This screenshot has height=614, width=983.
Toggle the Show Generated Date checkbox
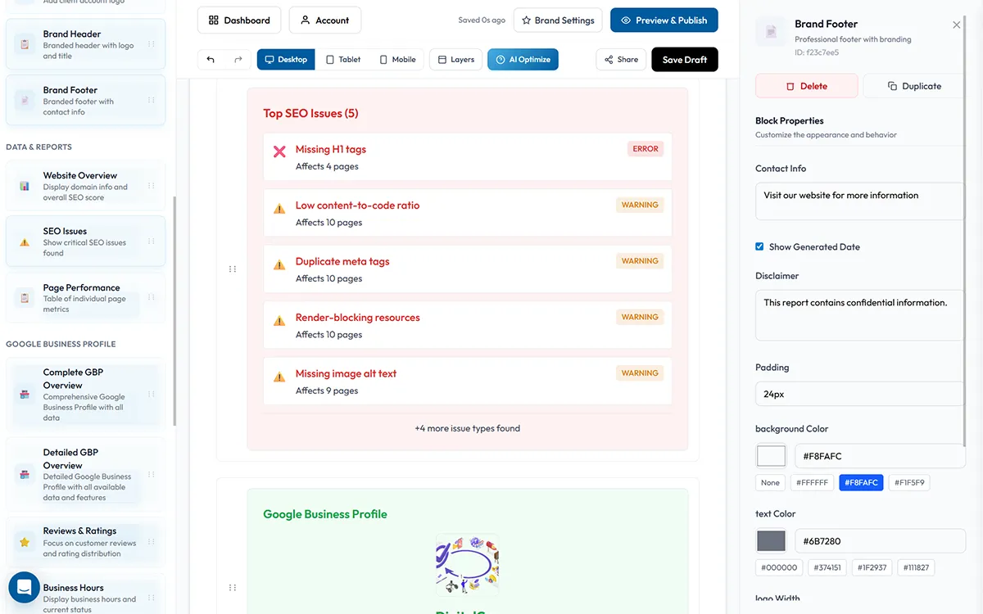tap(759, 246)
